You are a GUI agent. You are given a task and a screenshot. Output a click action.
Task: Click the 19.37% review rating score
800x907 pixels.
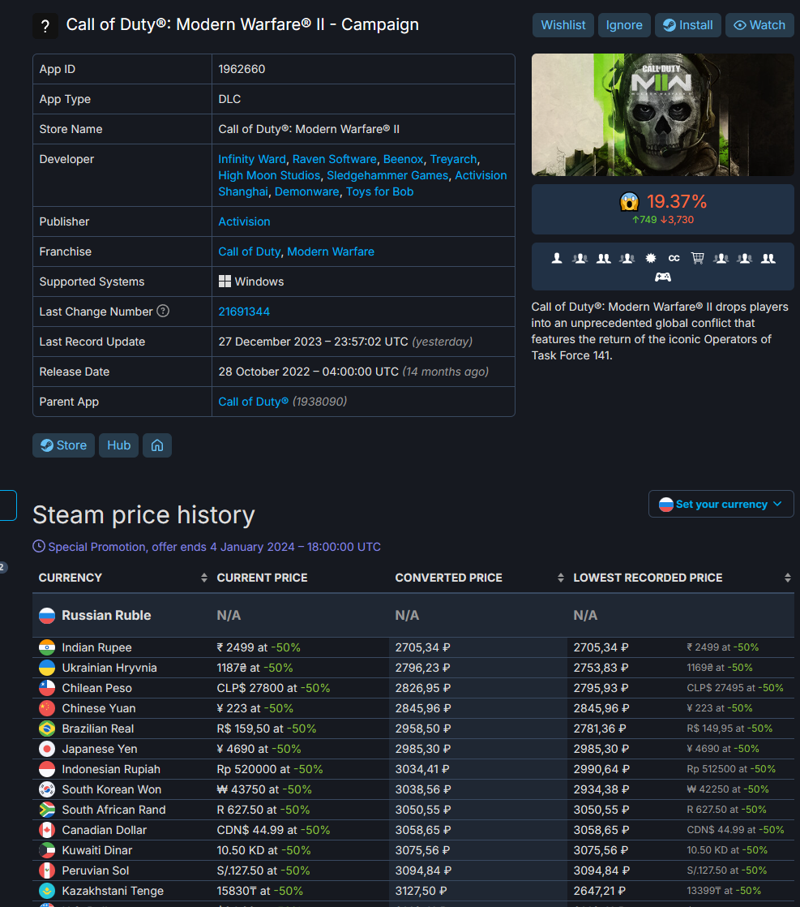pyautogui.click(x=676, y=201)
